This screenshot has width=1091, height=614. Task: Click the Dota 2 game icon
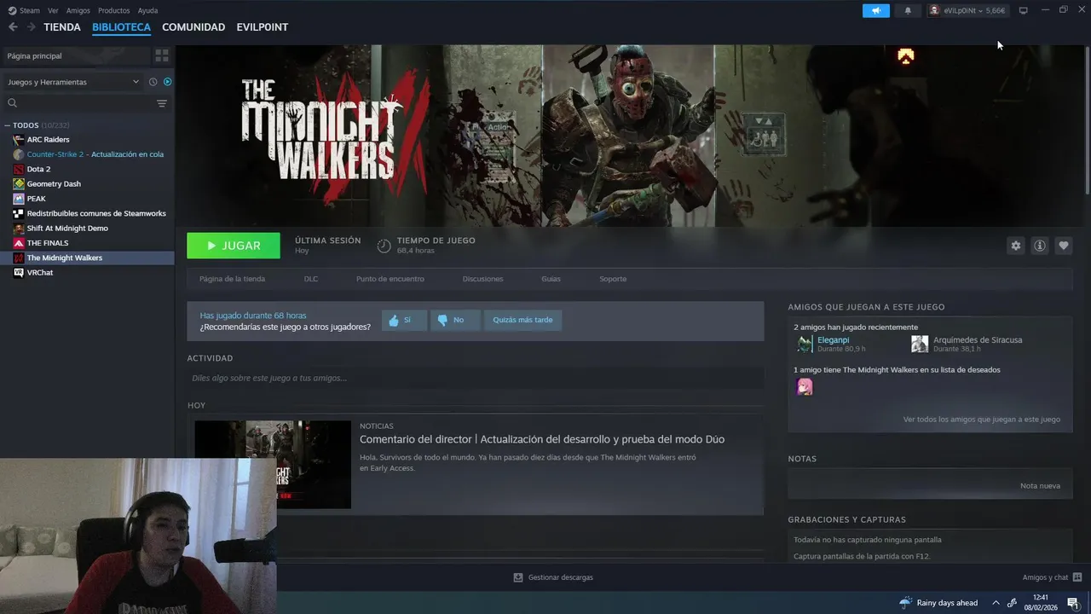(x=19, y=169)
